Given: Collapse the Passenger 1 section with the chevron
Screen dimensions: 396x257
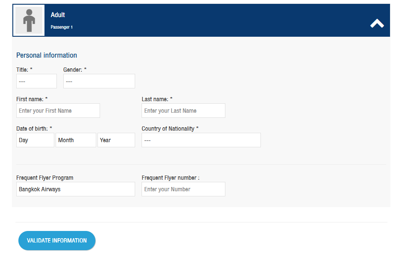Looking at the screenshot, I should point(377,23).
